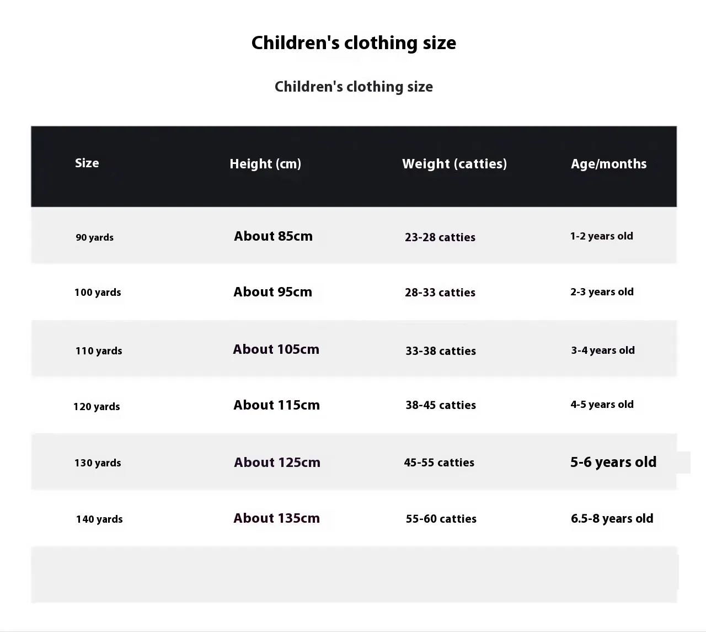Click the Size column header
The height and width of the screenshot is (632, 706).
tap(87, 163)
